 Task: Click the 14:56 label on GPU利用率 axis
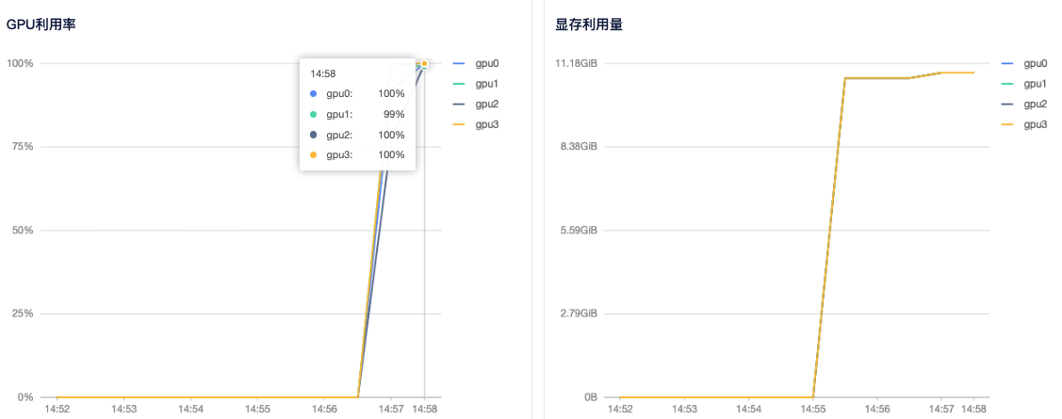pos(325,410)
